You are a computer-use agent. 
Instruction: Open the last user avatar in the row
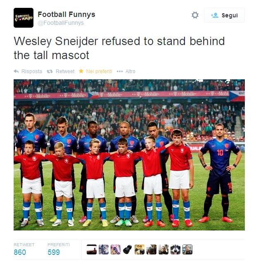pos(187,249)
